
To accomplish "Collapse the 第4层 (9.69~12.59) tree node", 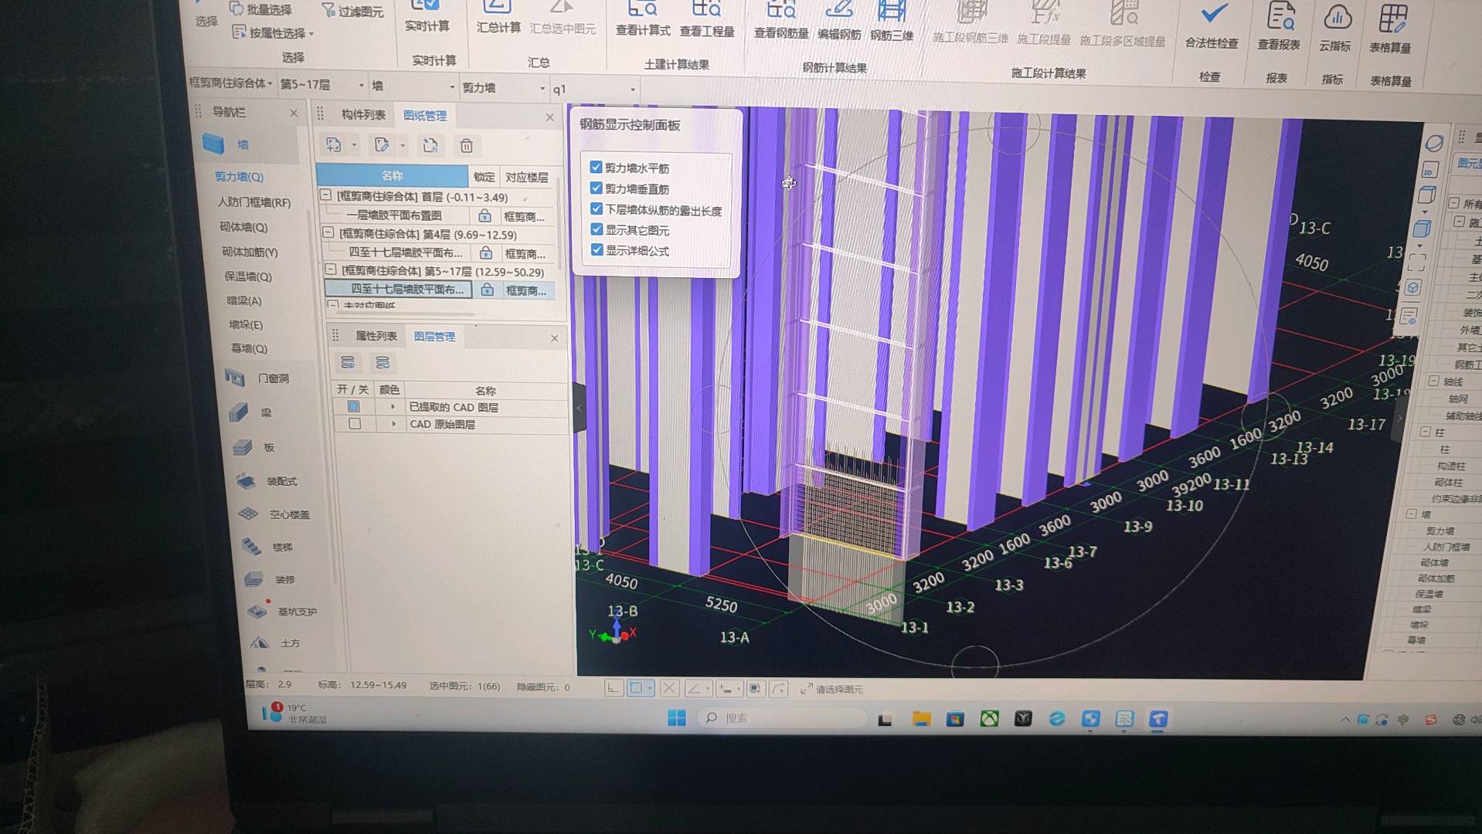I will 328,232.
